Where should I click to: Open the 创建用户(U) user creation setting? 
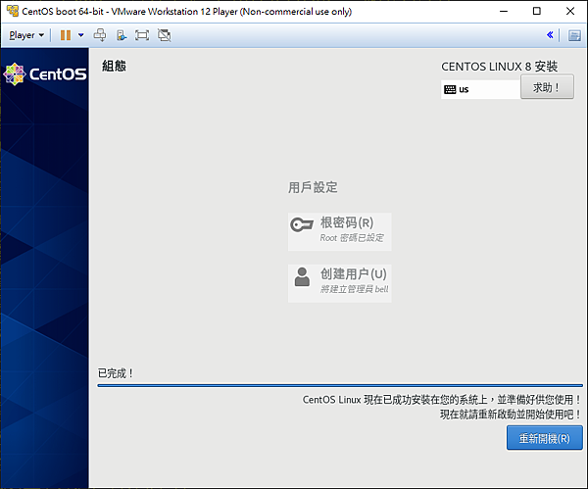tap(340, 283)
